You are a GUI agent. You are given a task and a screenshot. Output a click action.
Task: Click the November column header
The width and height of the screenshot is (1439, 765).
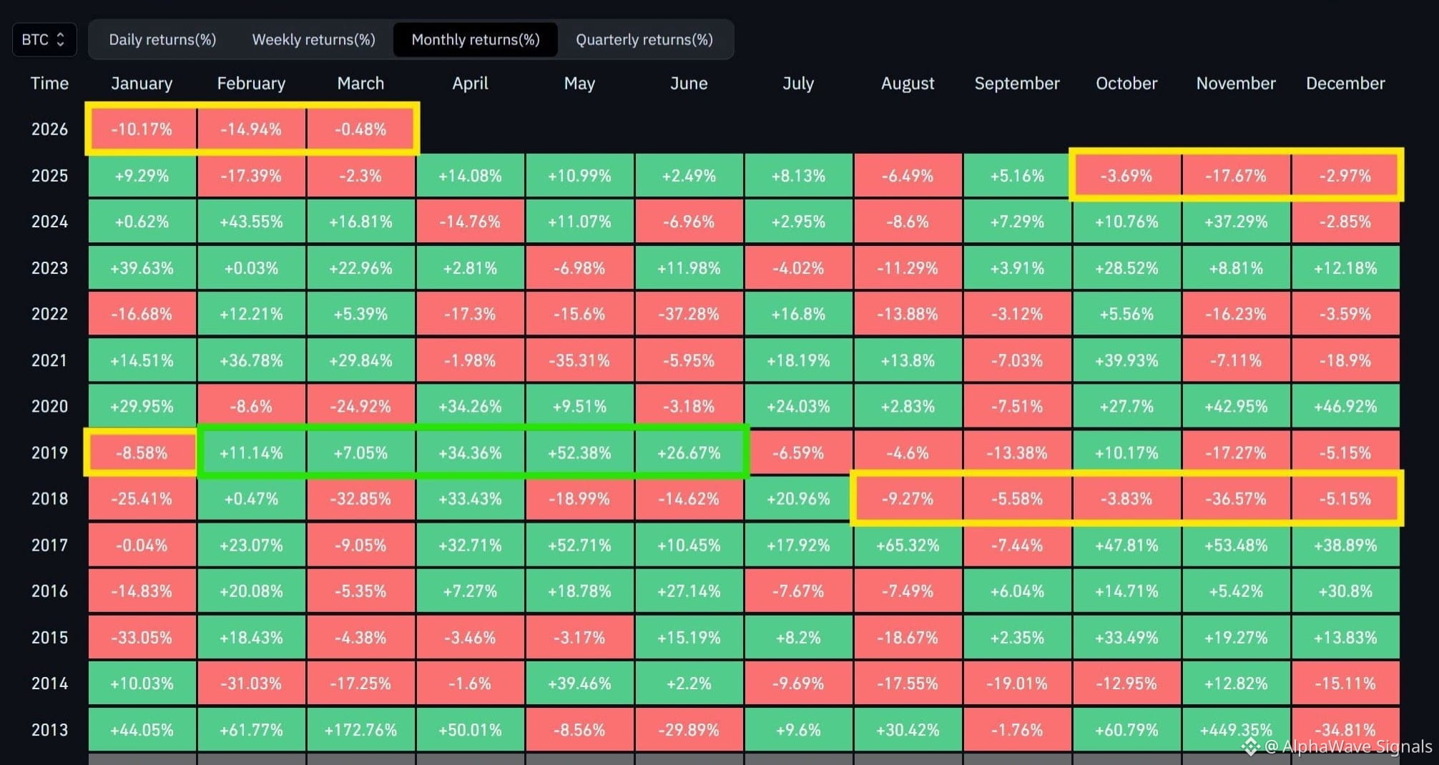tap(1236, 83)
